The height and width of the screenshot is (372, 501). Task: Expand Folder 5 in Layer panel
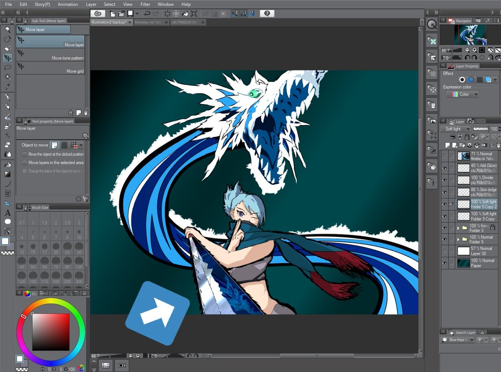tap(458, 239)
